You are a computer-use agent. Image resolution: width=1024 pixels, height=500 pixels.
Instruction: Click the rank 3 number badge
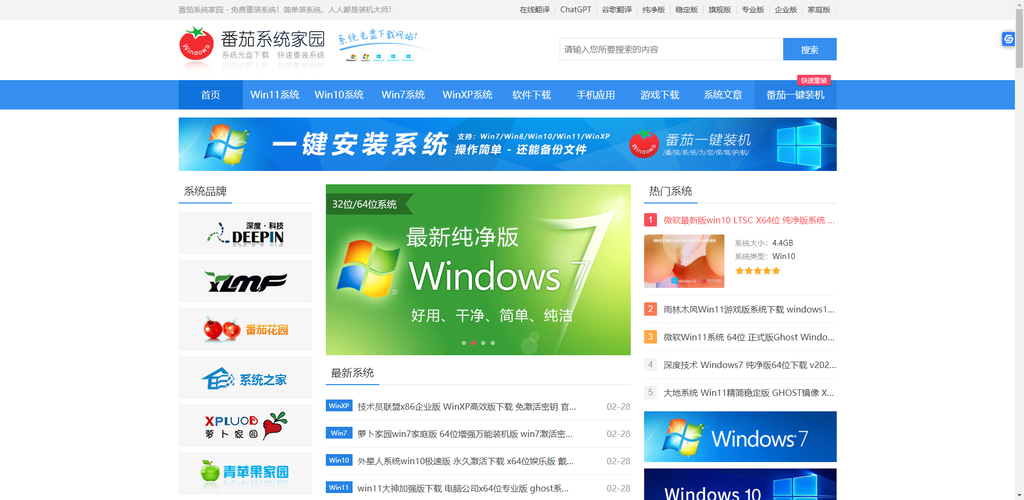pos(651,337)
